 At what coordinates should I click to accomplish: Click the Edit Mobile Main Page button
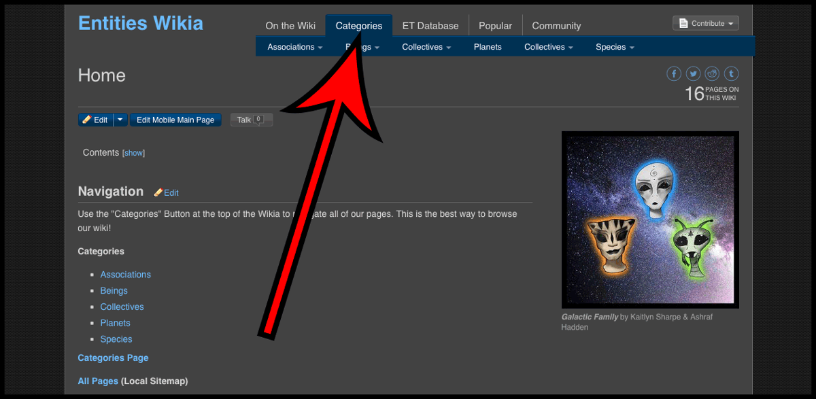pos(175,119)
